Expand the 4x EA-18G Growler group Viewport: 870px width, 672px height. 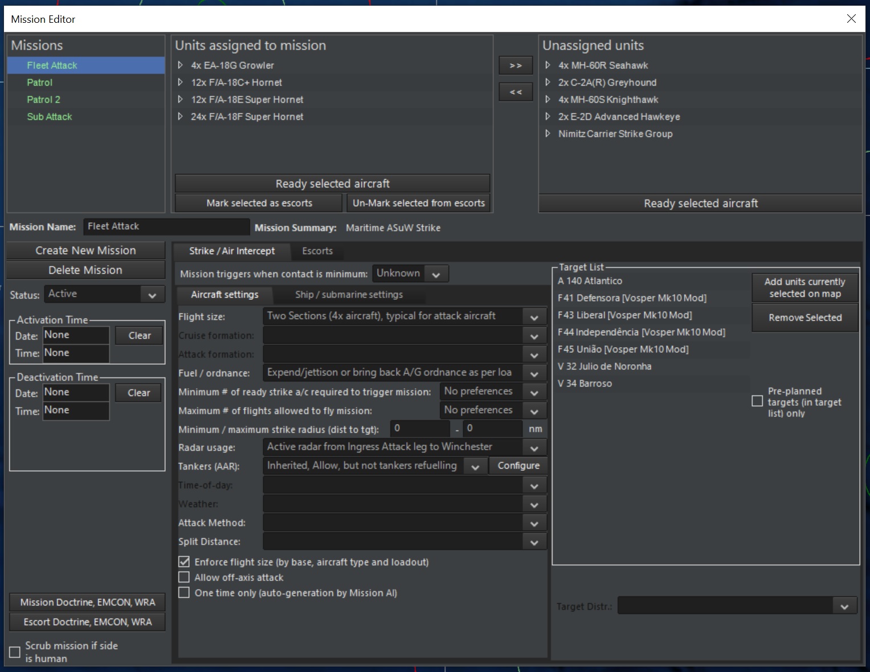[x=180, y=66]
